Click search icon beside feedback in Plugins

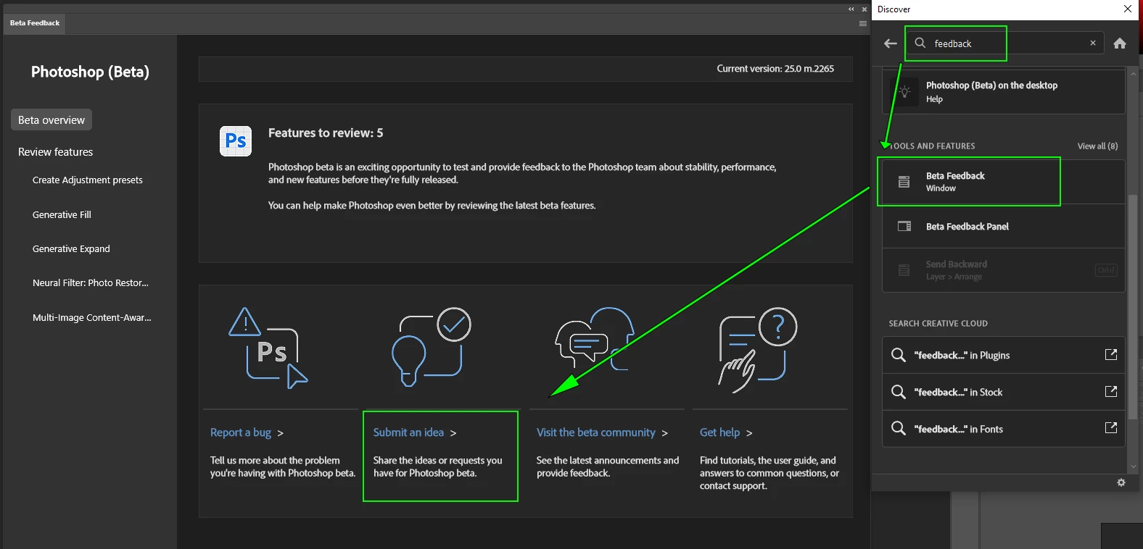[x=899, y=355]
